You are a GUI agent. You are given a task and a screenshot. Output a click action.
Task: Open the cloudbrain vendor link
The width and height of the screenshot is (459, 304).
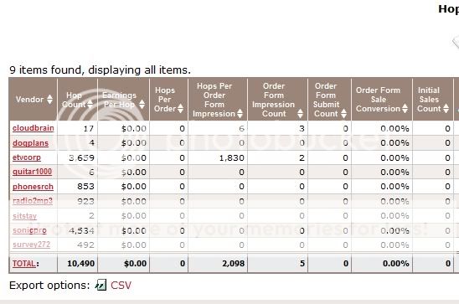33,128
